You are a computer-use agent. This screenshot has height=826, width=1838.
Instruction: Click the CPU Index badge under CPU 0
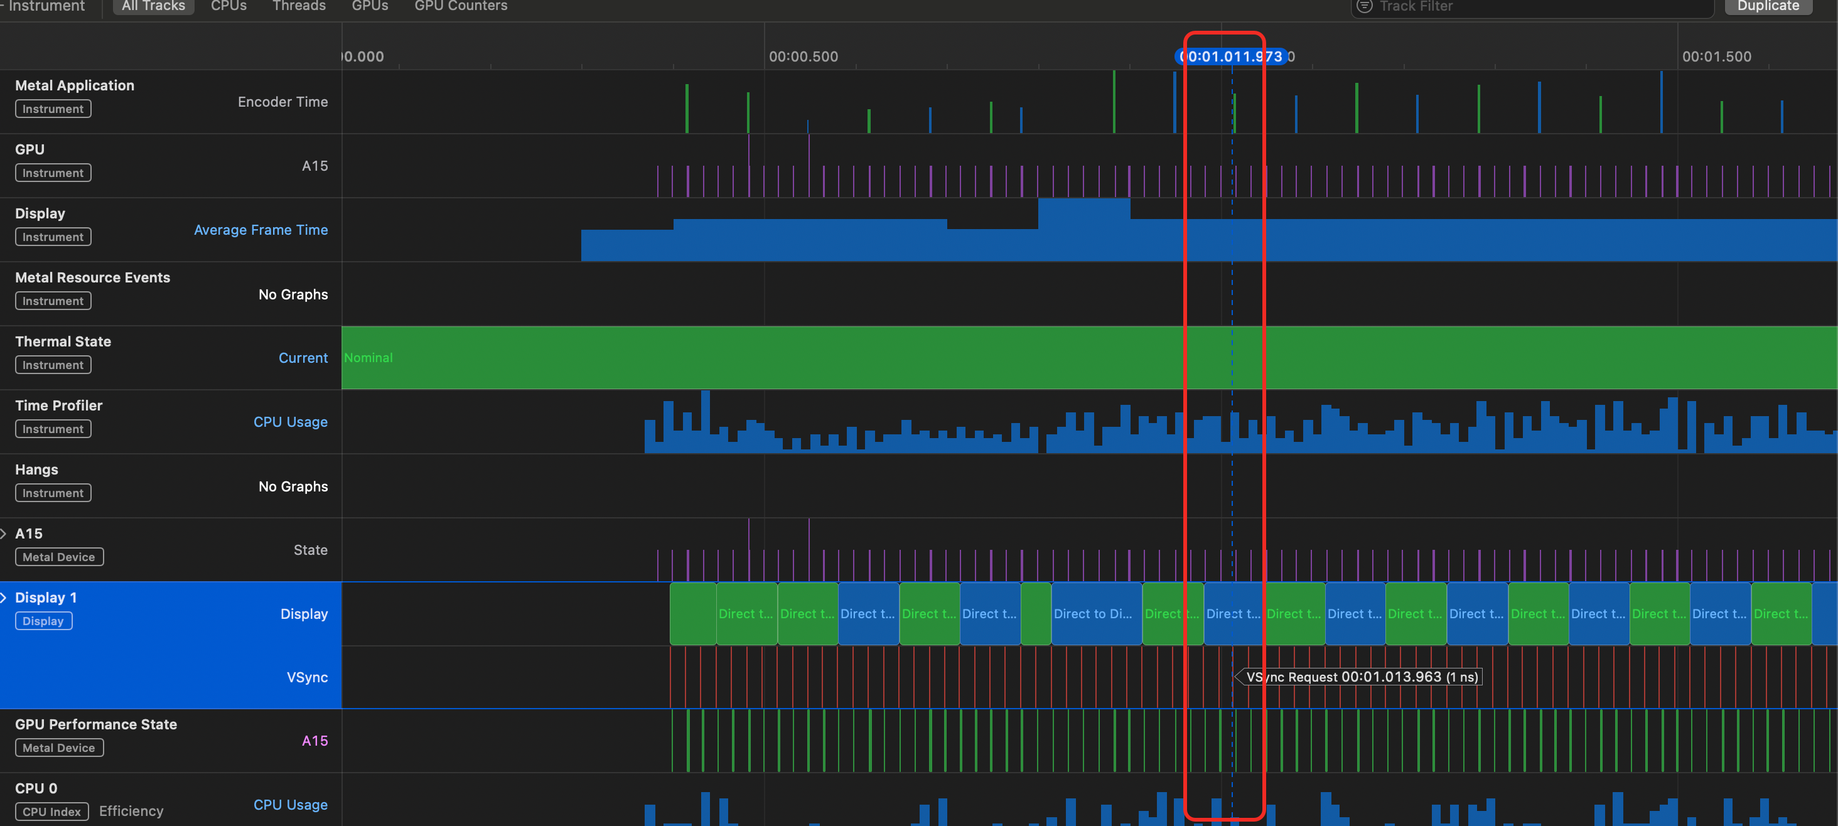click(51, 812)
